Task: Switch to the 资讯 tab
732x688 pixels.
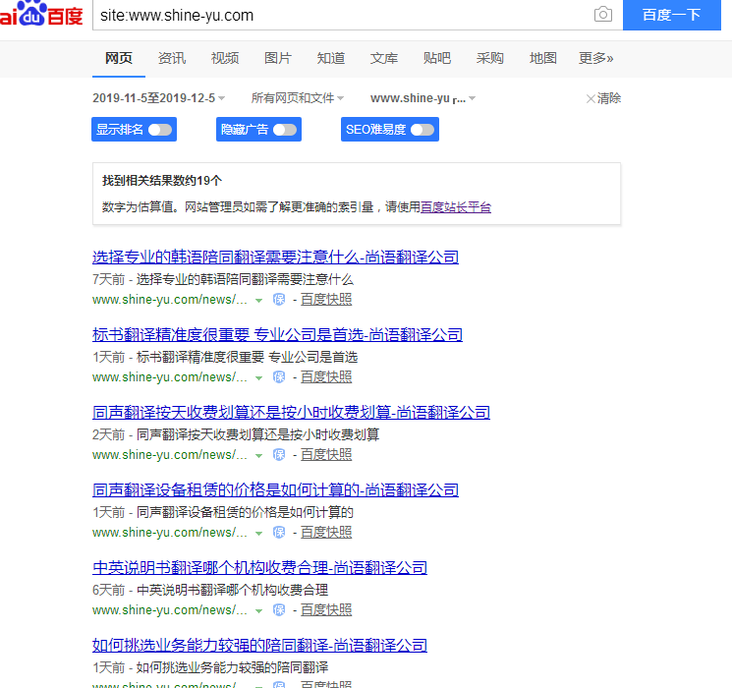Action: click(172, 58)
